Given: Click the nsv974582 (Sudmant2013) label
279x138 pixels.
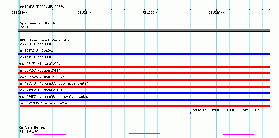Looking at the screenshot, I should (40, 90).
